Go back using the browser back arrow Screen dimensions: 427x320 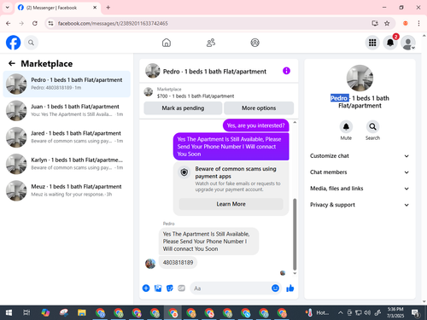pos(9,23)
